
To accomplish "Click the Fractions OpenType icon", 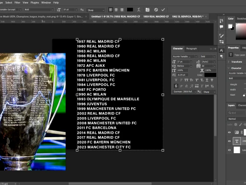I will [212, 86].
